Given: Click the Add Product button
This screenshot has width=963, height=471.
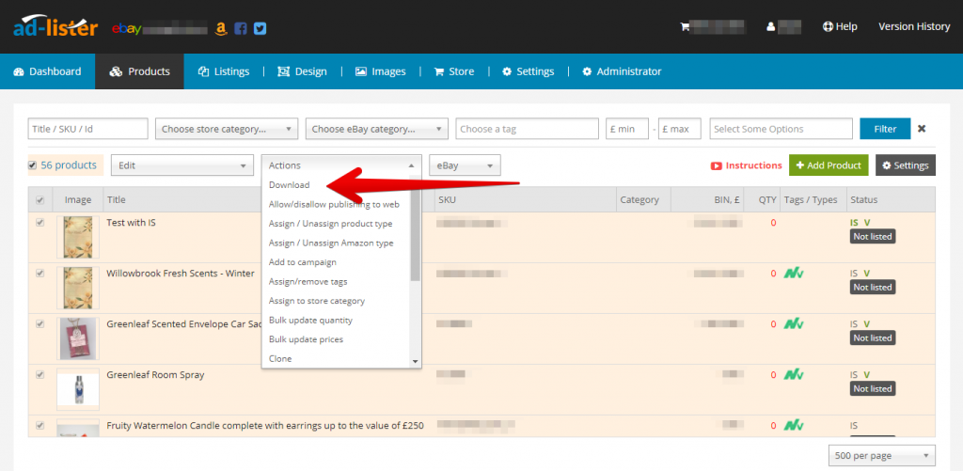Looking at the screenshot, I should [x=829, y=165].
